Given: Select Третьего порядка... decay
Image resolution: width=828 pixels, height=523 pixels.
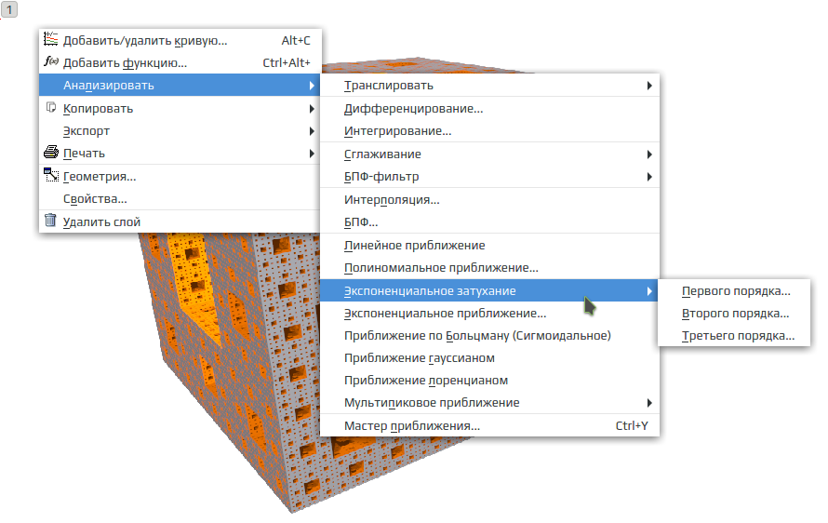Looking at the screenshot, I should tap(735, 335).
